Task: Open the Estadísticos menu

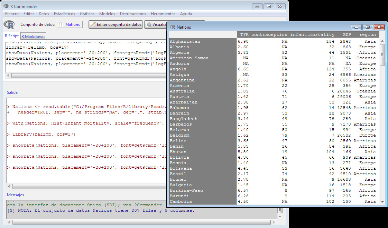Action: (x=64, y=14)
